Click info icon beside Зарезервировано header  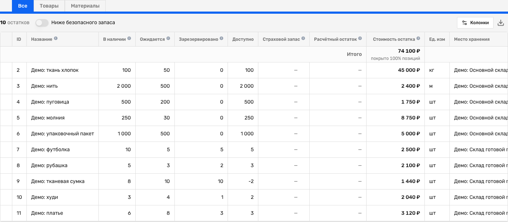pos(221,39)
